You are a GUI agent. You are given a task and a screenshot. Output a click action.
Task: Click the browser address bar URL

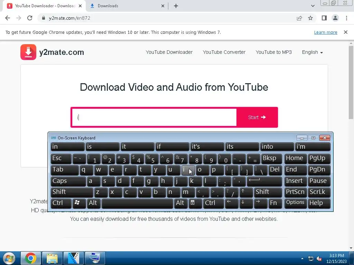coord(69,18)
